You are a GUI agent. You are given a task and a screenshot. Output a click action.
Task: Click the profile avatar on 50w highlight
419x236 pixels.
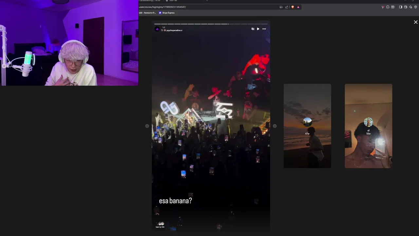coord(368,122)
